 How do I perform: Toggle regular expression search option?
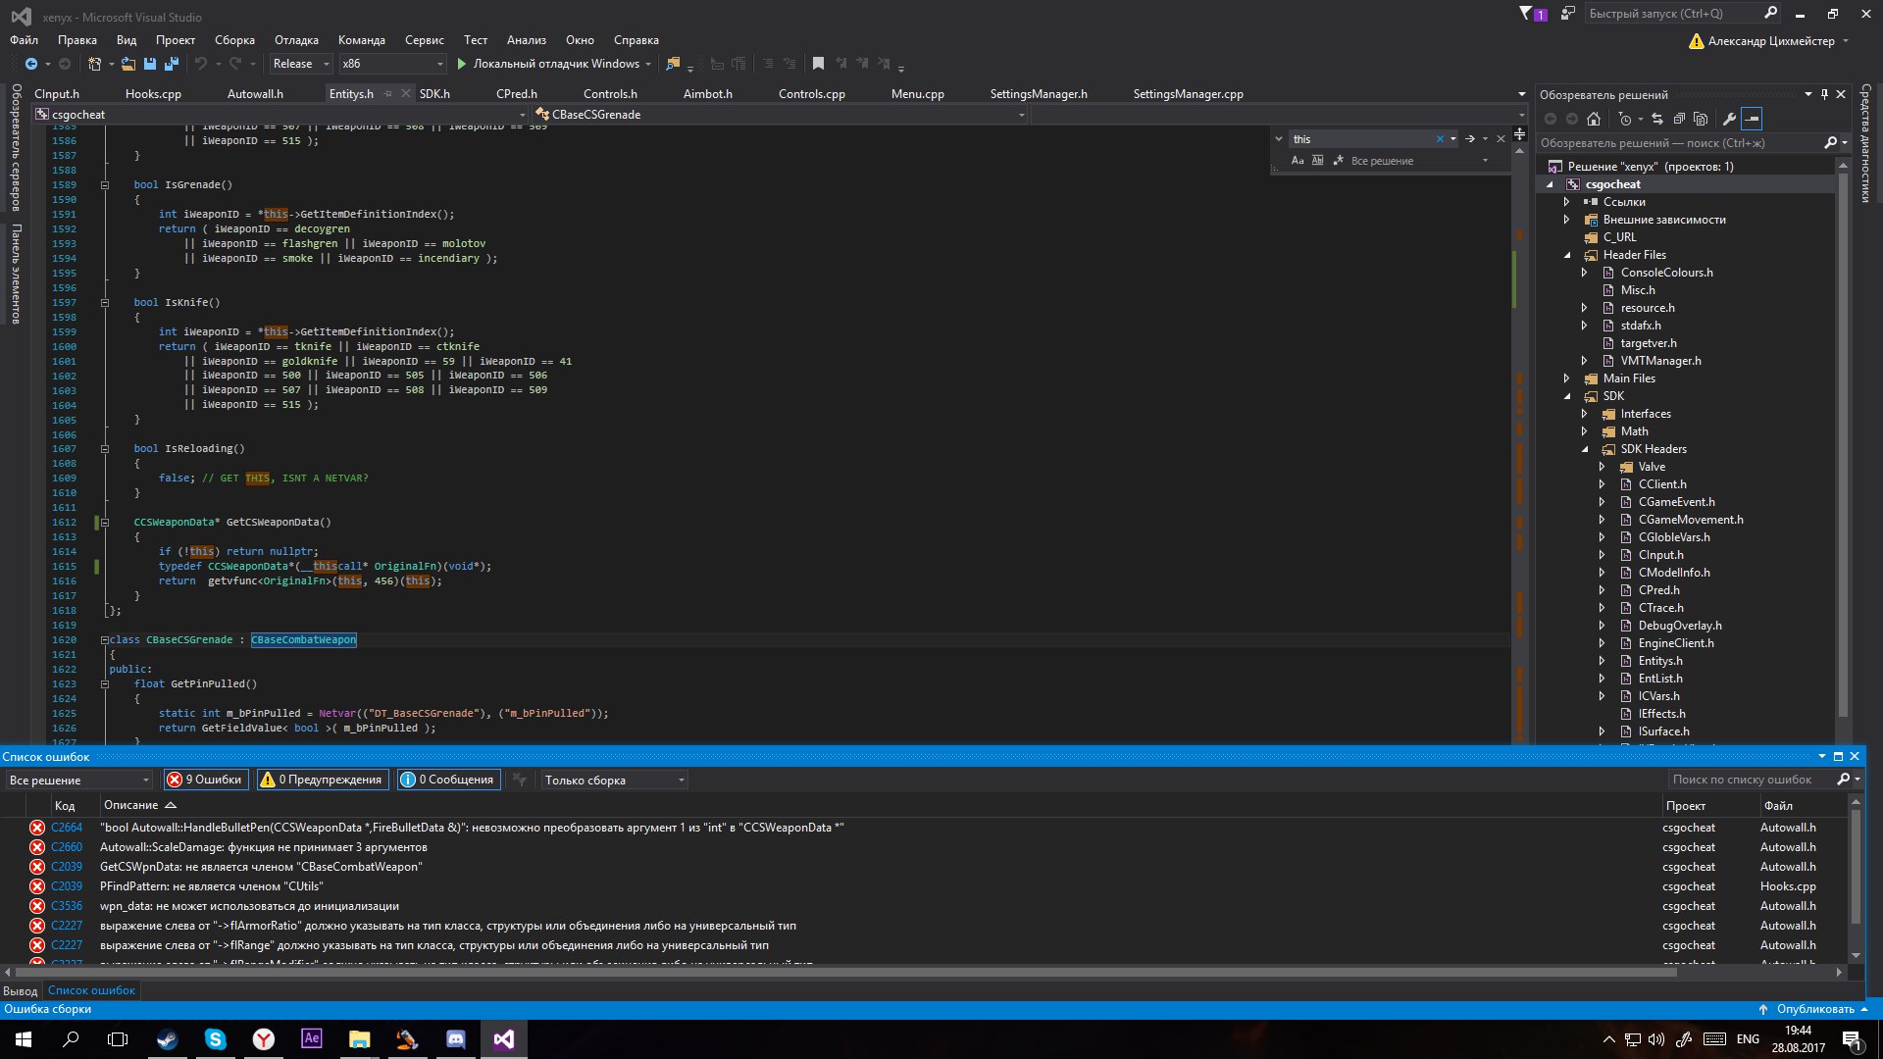click(x=1338, y=161)
